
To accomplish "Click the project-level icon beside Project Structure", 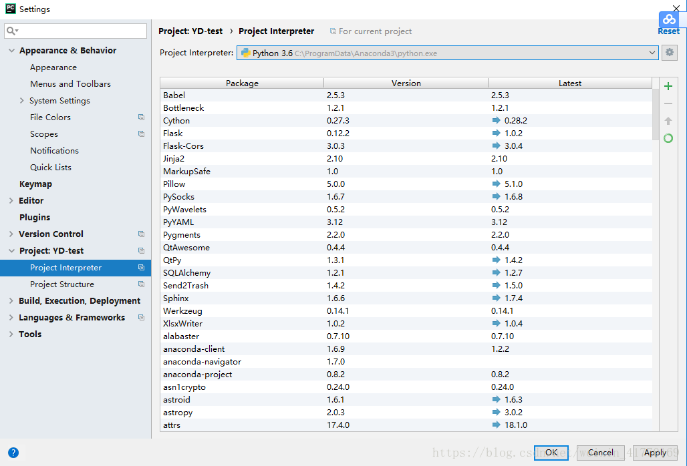I will click(141, 284).
